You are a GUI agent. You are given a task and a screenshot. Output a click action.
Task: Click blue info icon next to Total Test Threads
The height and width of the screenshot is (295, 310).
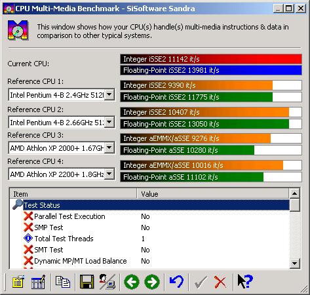pyautogui.click(x=28, y=239)
